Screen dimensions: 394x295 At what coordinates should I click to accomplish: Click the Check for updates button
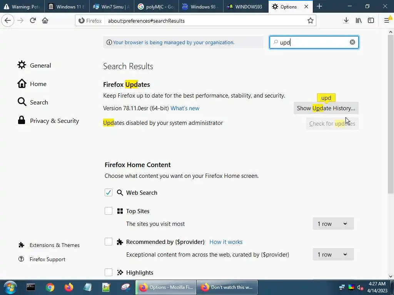pos(332,123)
